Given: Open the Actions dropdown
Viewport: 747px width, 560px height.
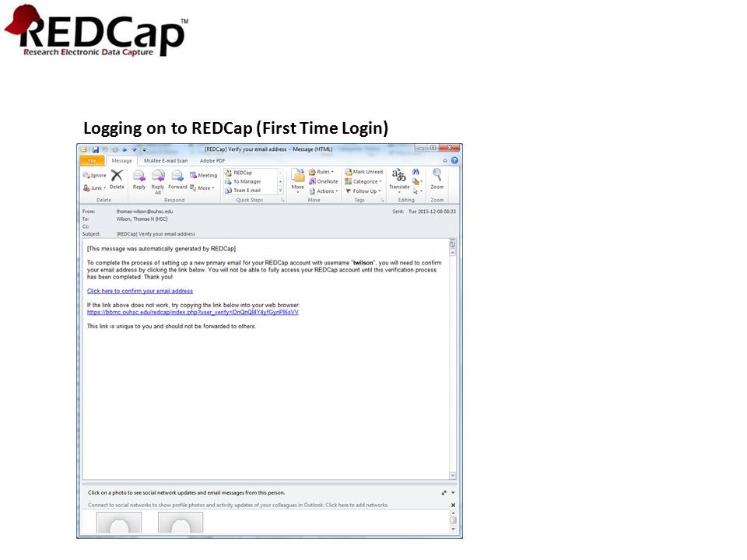Looking at the screenshot, I should pyautogui.click(x=324, y=191).
